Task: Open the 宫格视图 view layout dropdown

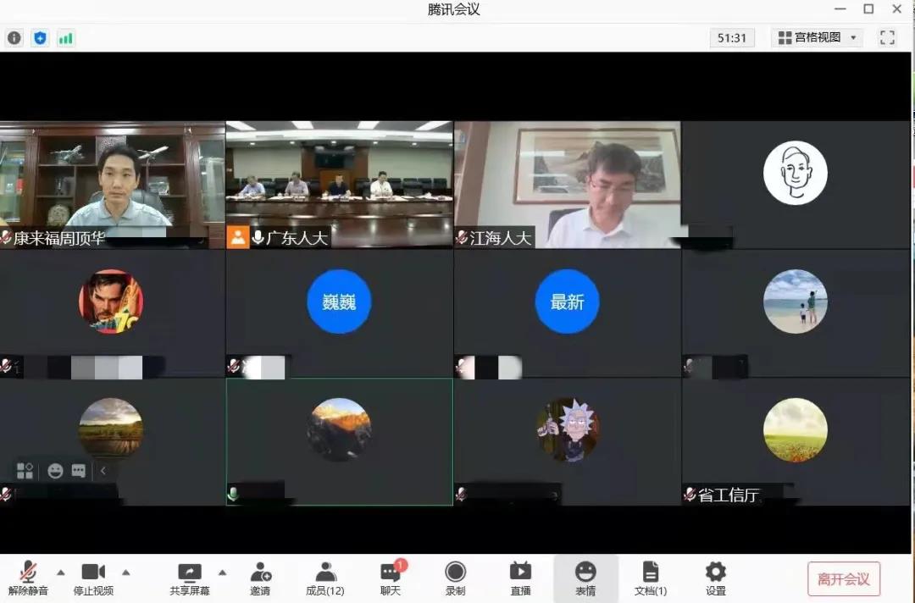Action: pos(816,37)
